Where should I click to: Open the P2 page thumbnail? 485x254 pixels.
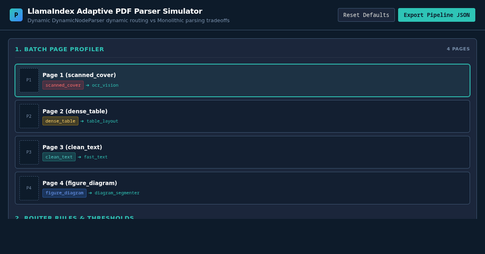click(29, 116)
